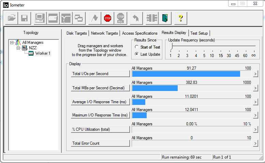The width and height of the screenshot is (265, 163).
Task: Reset workers back-arrow icon
Action: (x=136, y=18)
